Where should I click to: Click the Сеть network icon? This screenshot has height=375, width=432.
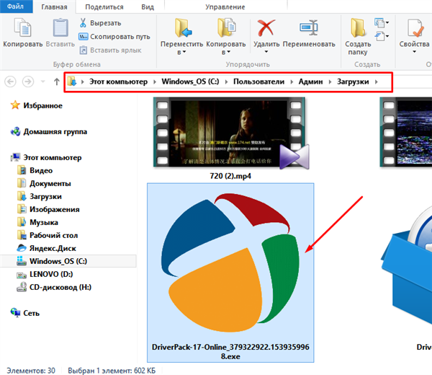click(x=15, y=313)
